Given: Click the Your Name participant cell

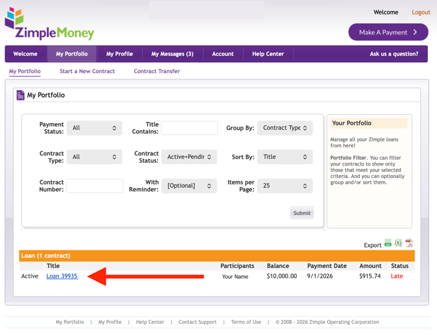Looking at the screenshot, I should 235,276.
